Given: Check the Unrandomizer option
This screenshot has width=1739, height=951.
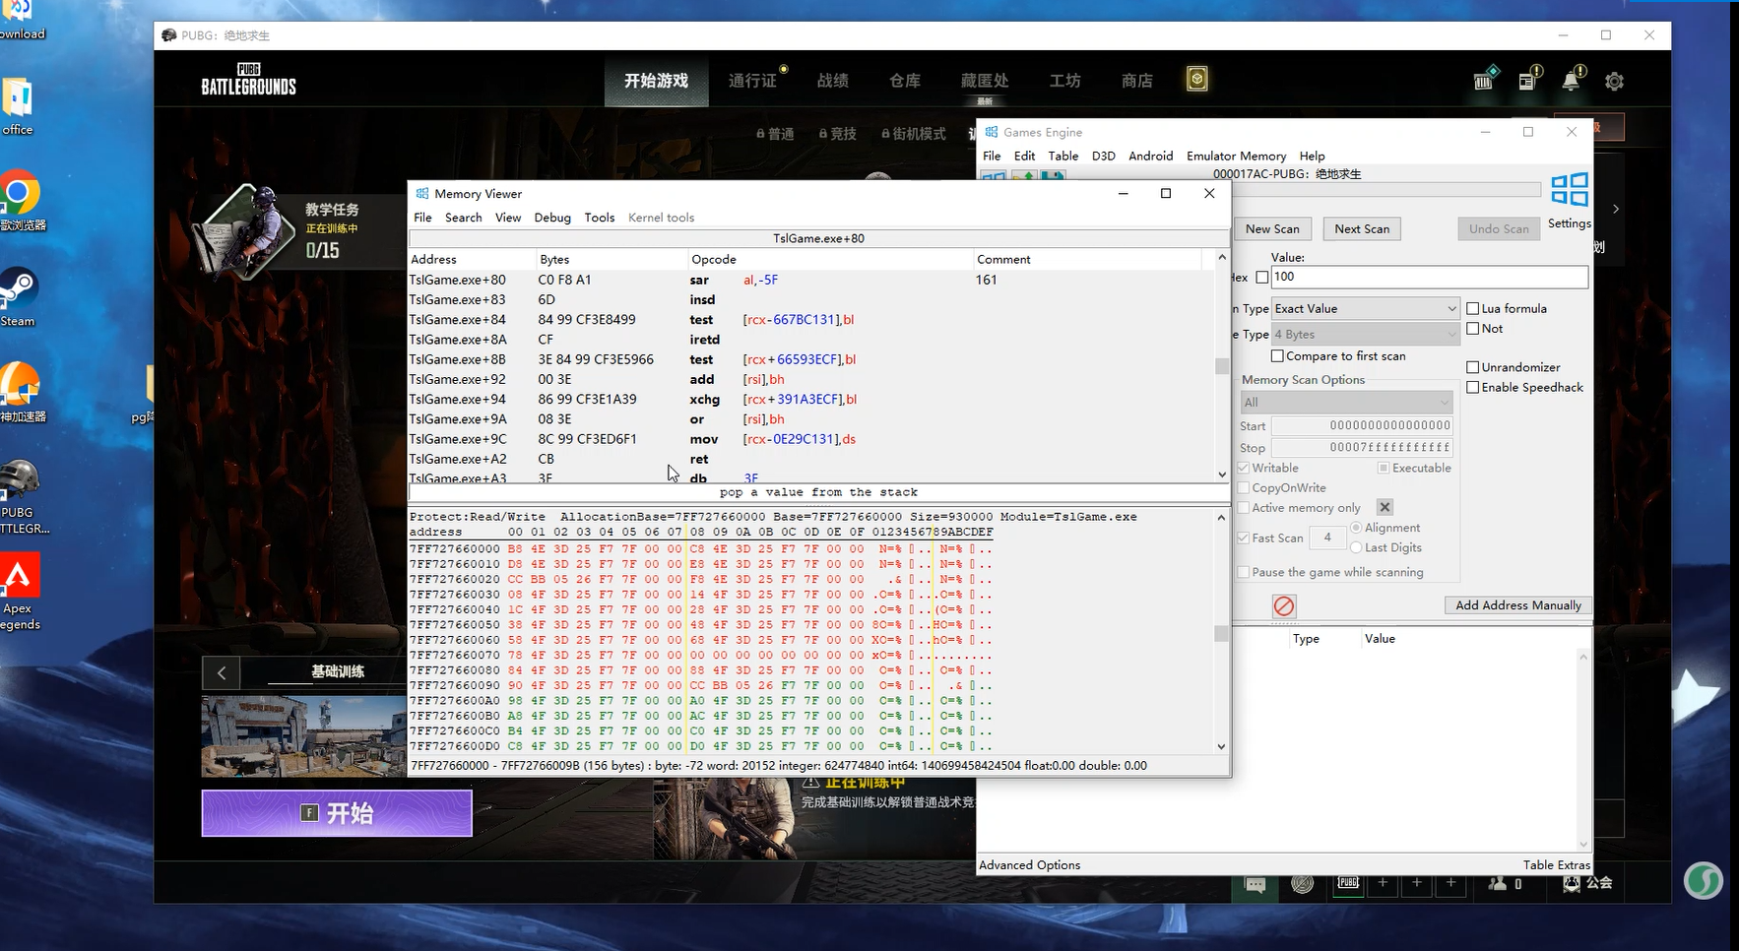Looking at the screenshot, I should [1473, 367].
